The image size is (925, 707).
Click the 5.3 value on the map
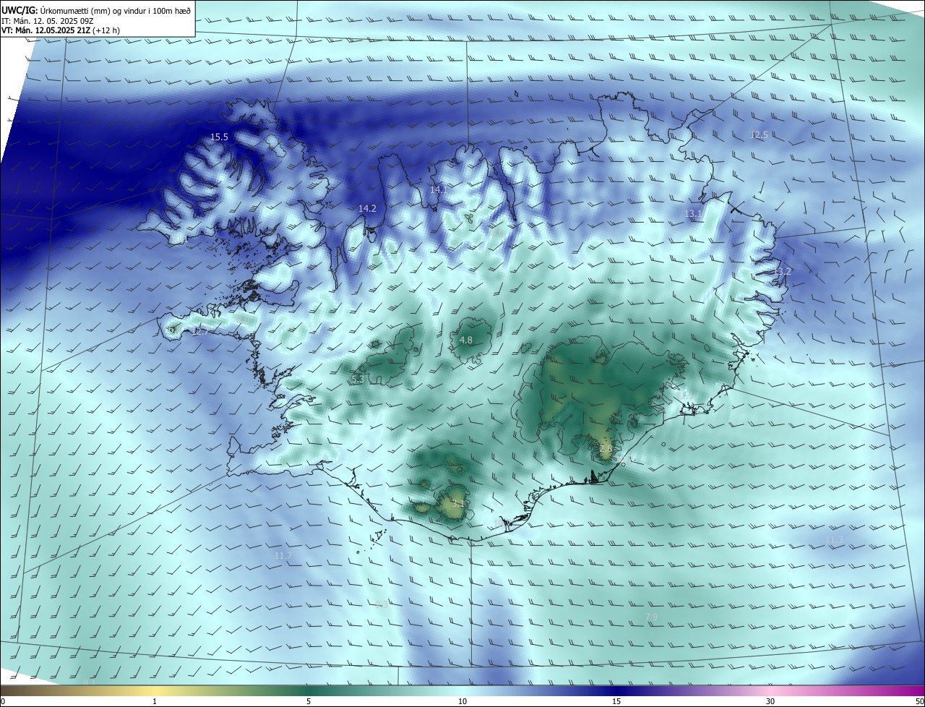pyautogui.click(x=358, y=379)
